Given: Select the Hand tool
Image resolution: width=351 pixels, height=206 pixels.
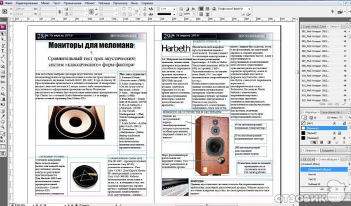Looking at the screenshot, I should [x=3, y=122].
